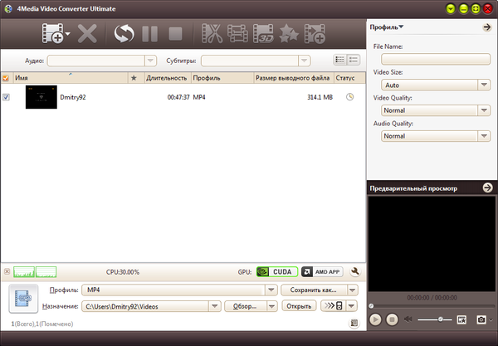The width and height of the screenshot is (498, 346).
Task: Click the Dmitry92 file name
Action: 73,97
